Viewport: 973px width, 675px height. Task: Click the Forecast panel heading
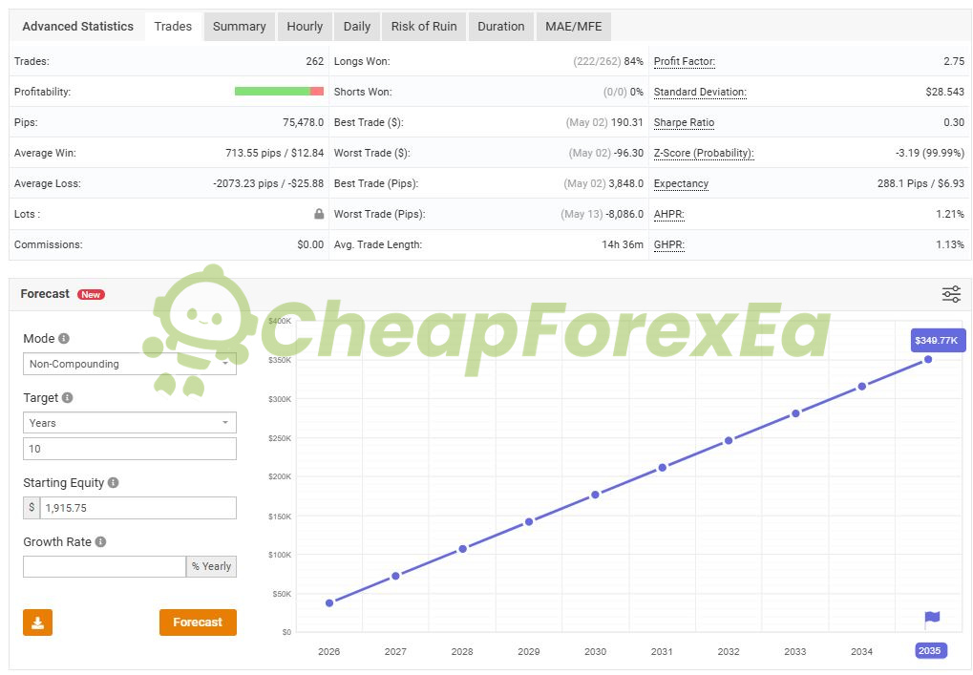coord(45,294)
